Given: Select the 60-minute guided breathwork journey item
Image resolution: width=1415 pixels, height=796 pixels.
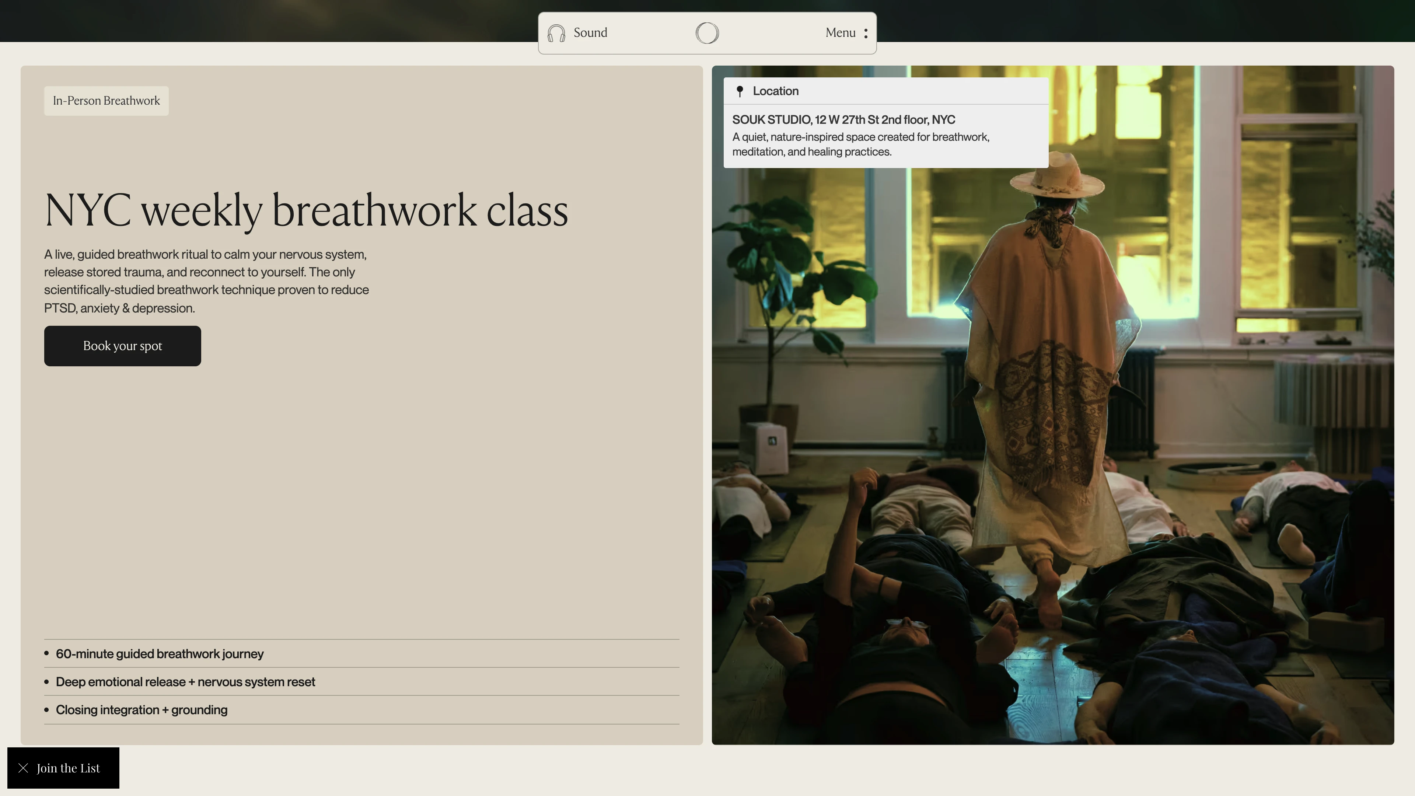Looking at the screenshot, I should [x=159, y=654].
